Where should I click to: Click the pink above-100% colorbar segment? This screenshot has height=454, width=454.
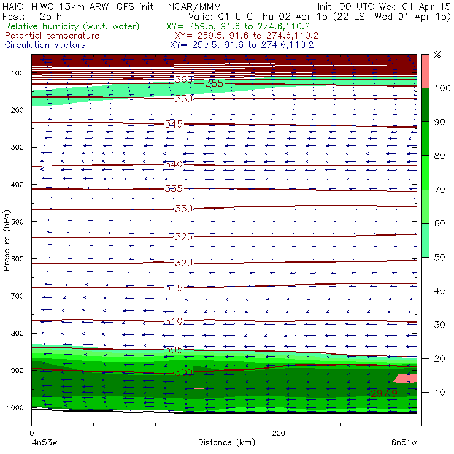[x=425, y=71]
